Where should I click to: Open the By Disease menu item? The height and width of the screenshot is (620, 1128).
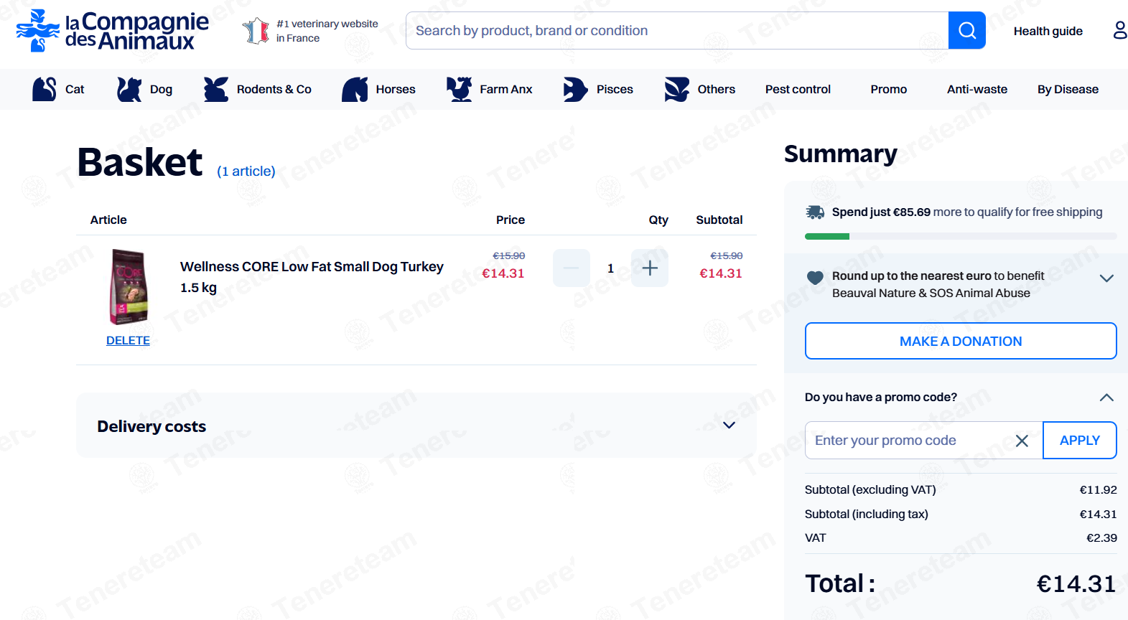[x=1068, y=89]
